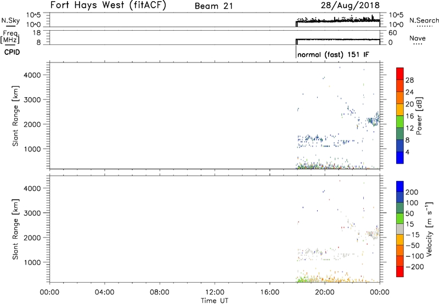
Task: Click the '20:00' time tick label
Action: coord(324,292)
